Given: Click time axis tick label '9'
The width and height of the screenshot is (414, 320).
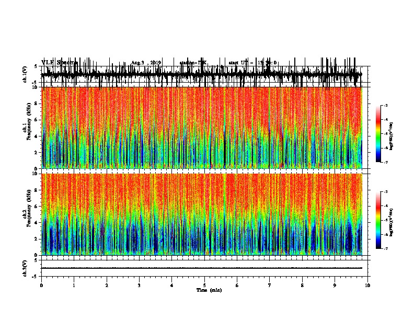Looking at the screenshot, I should (335, 285).
